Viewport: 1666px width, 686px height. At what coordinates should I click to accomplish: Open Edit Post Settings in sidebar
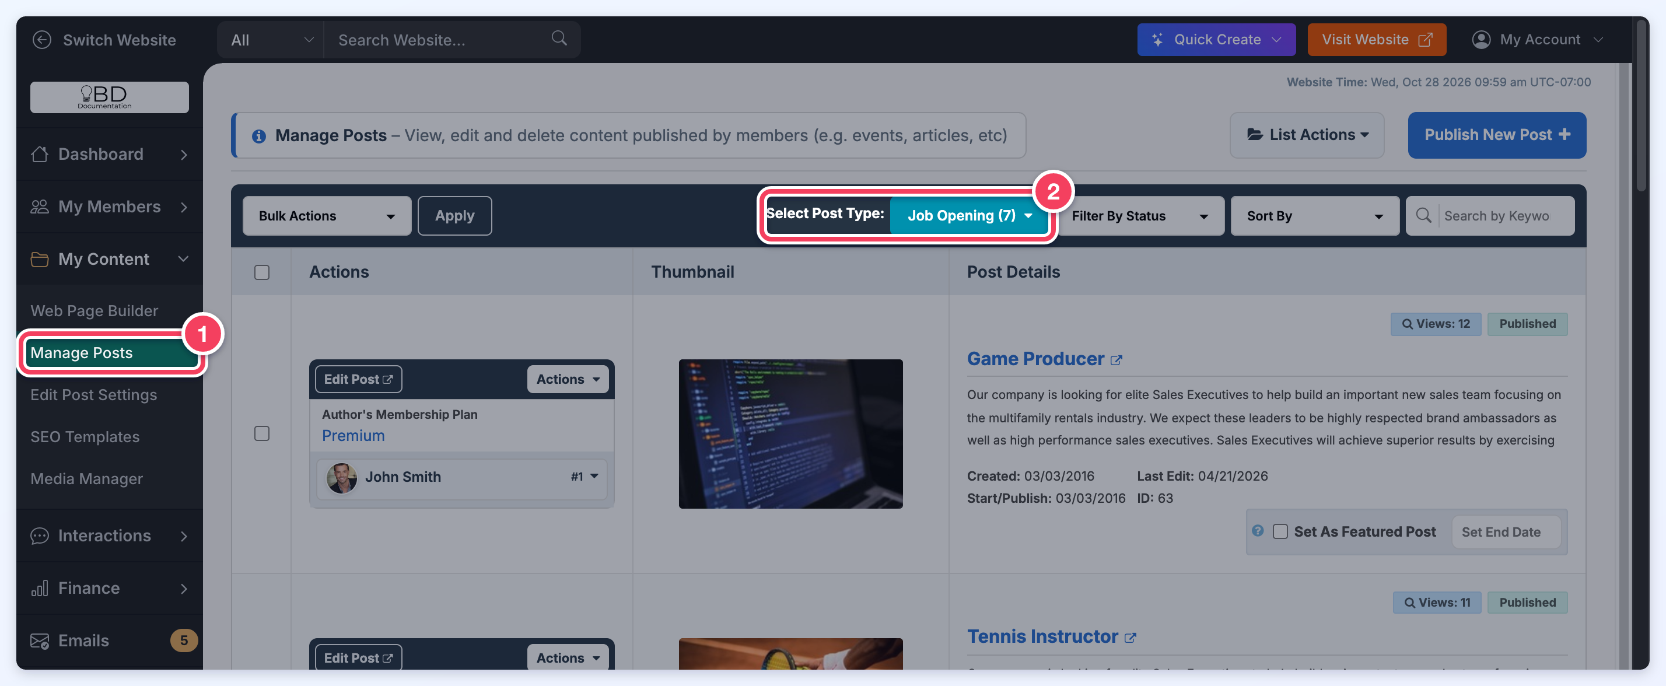94,394
